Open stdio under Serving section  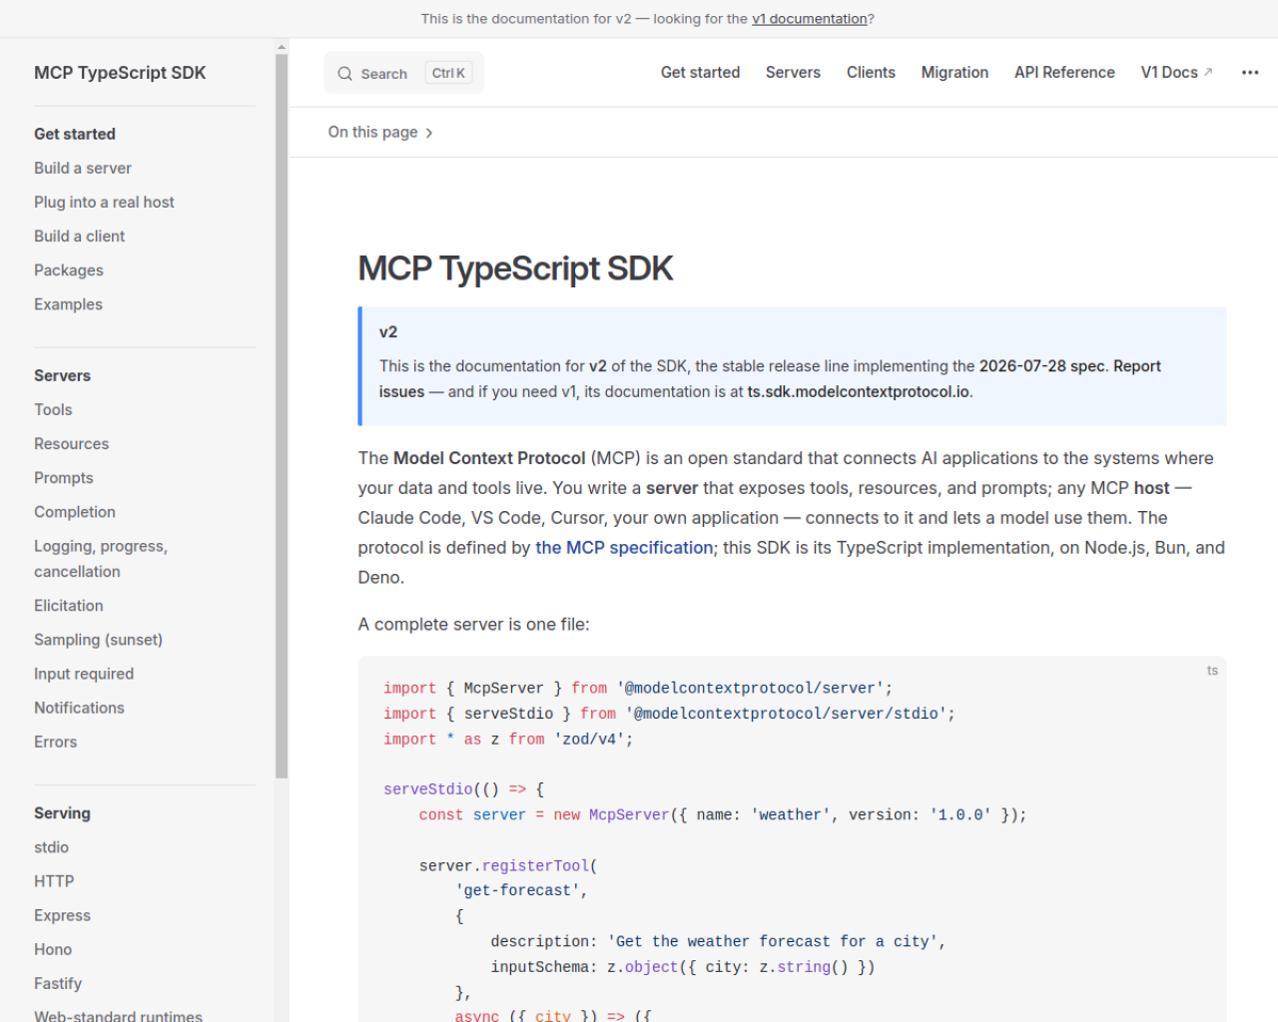(51, 847)
